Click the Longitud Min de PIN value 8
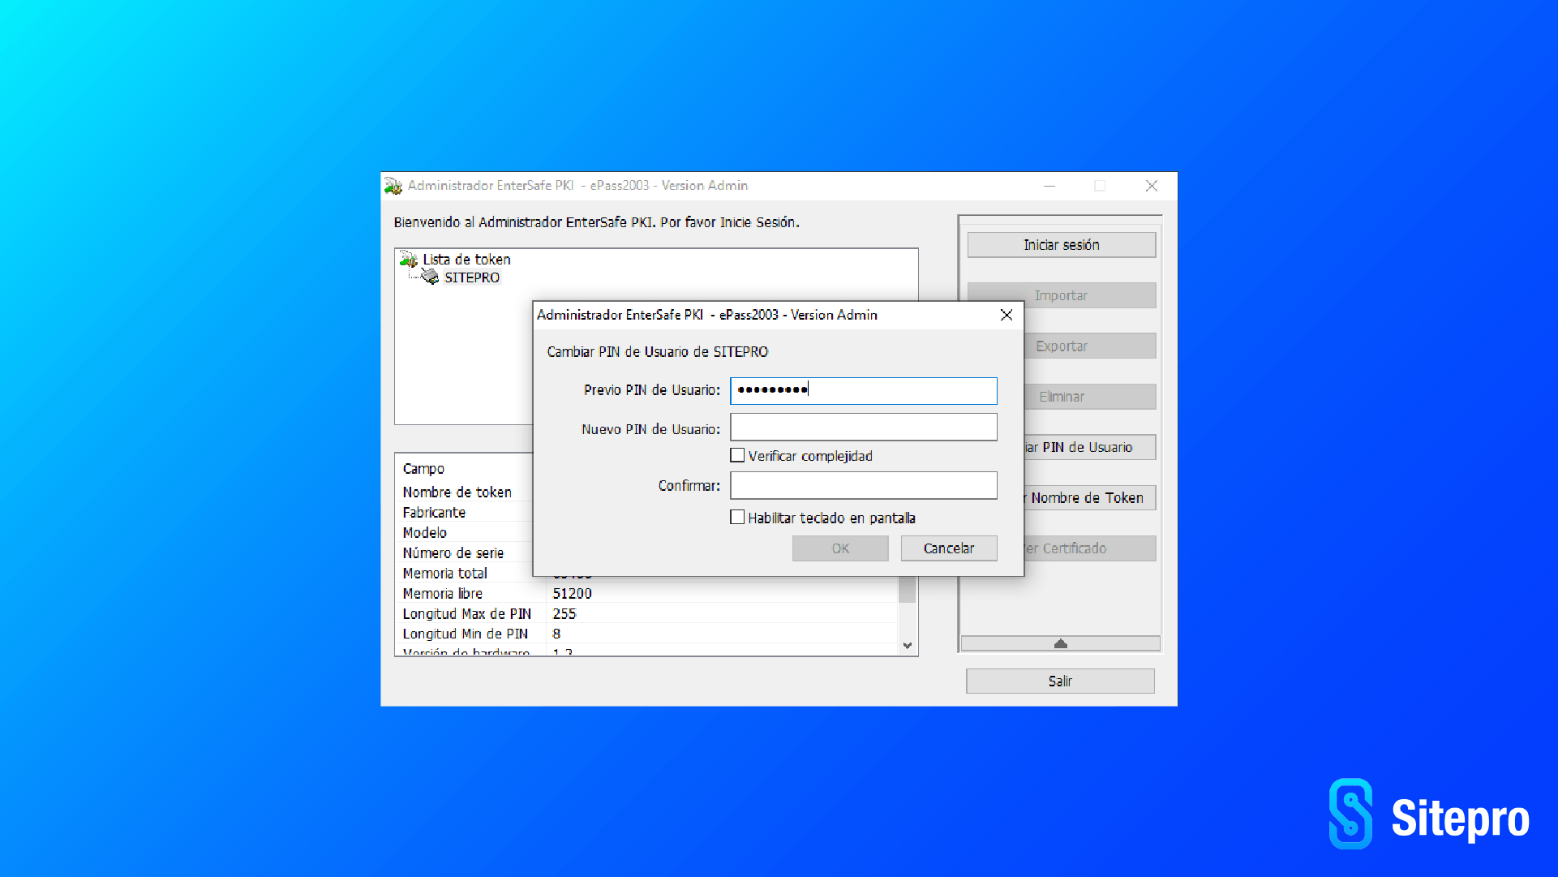1558x877 pixels. (x=556, y=634)
